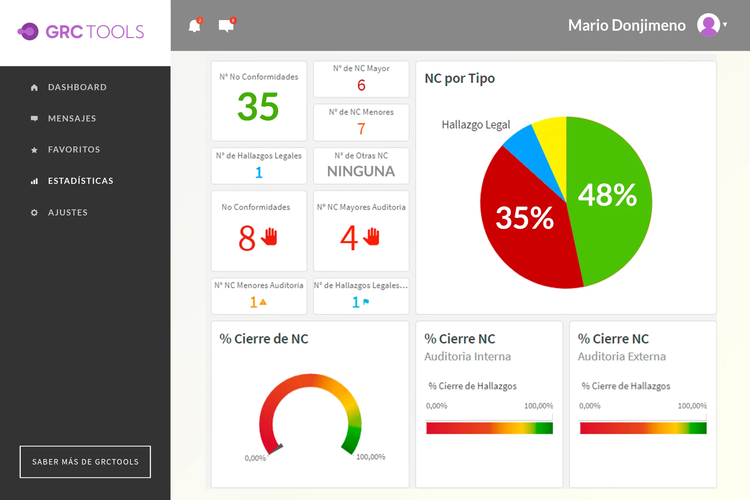Click the Estadísticas bar chart icon
Viewport: 750px width, 500px height.
tap(34, 181)
